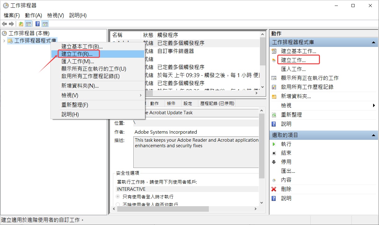Click the 重新整理 refresh icon in 動作 pane

point(274,115)
